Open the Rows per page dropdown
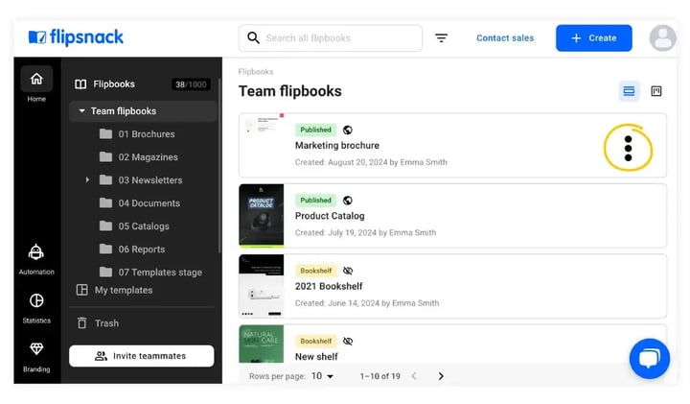The image size is (690, 404). (x=323, y=376)
